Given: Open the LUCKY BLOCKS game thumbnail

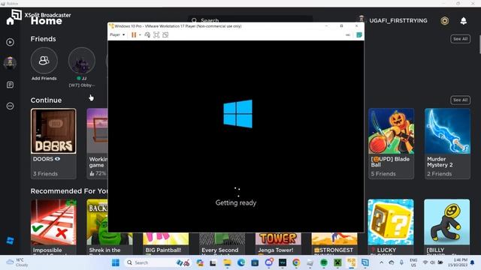Looking at the screenshot, I should (x=391, y=222).
